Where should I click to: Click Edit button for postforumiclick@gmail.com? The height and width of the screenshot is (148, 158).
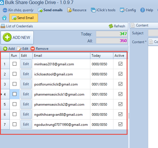pyautogui.click(x=26, y=84)
